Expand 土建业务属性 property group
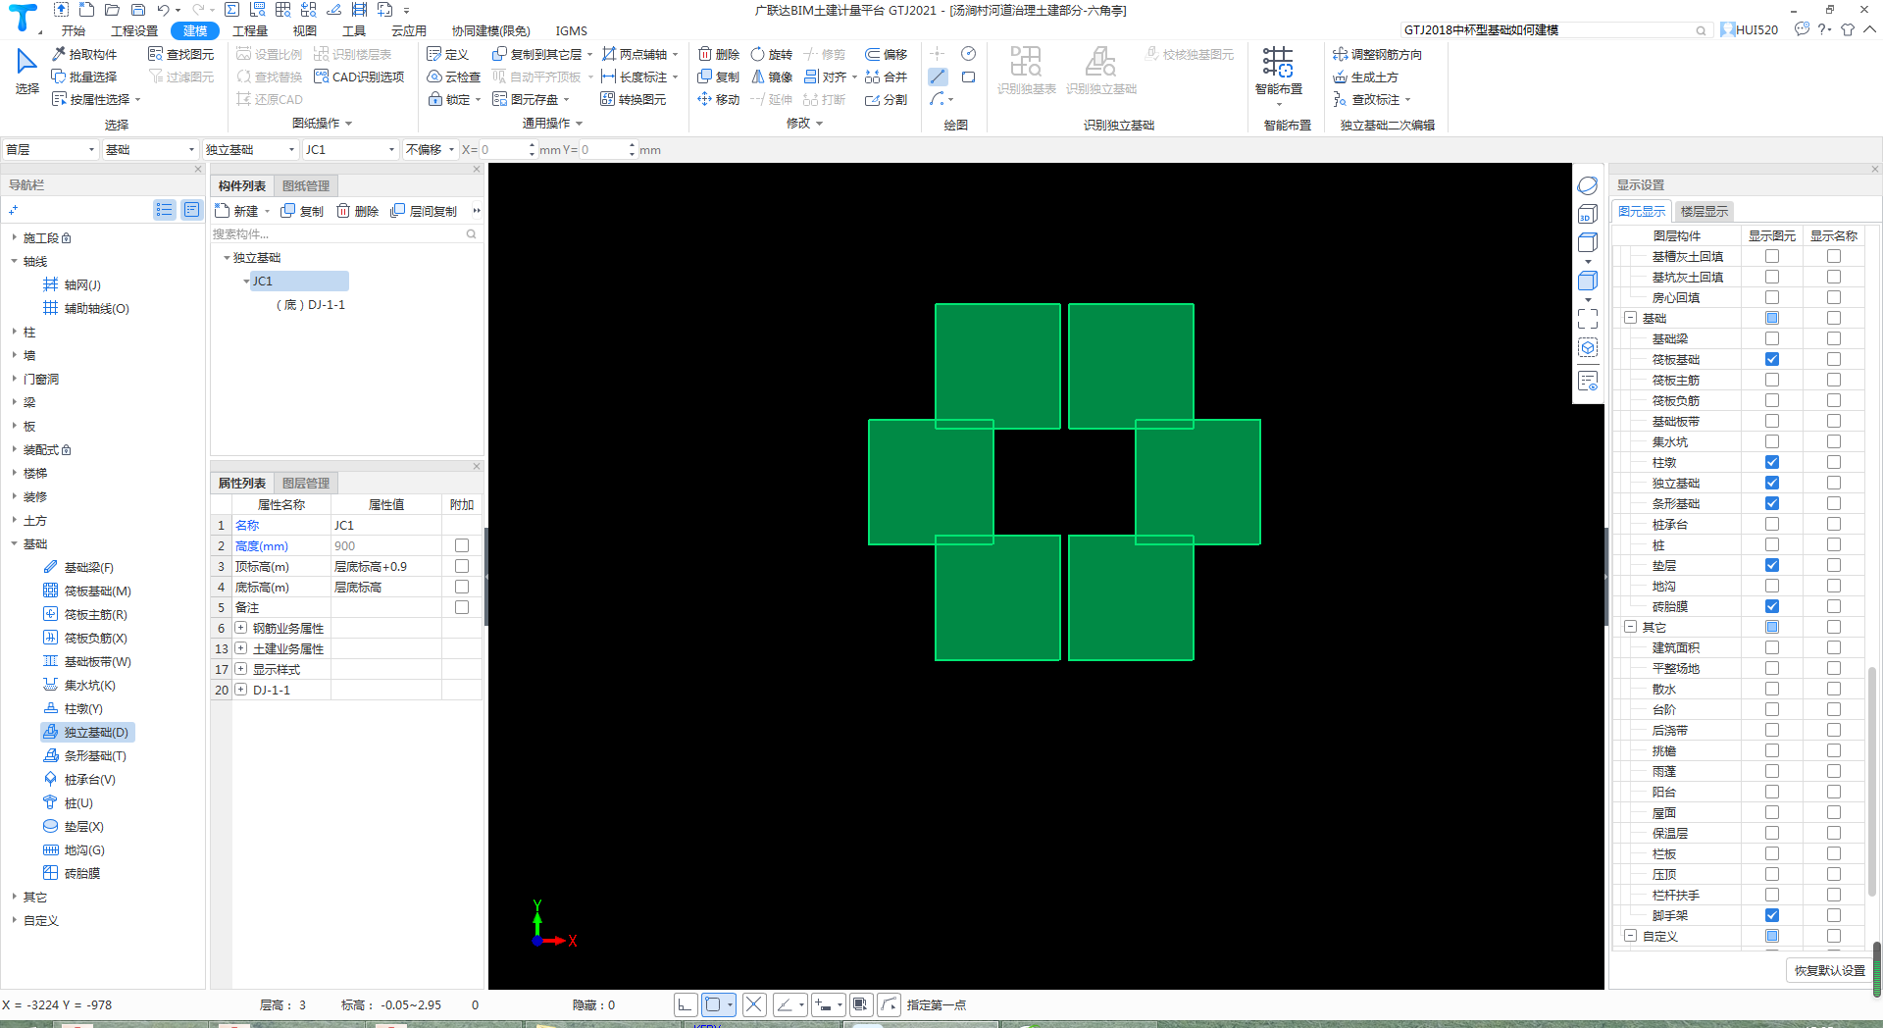This screenshot has width=1883, height=1028. coord(240,648)
